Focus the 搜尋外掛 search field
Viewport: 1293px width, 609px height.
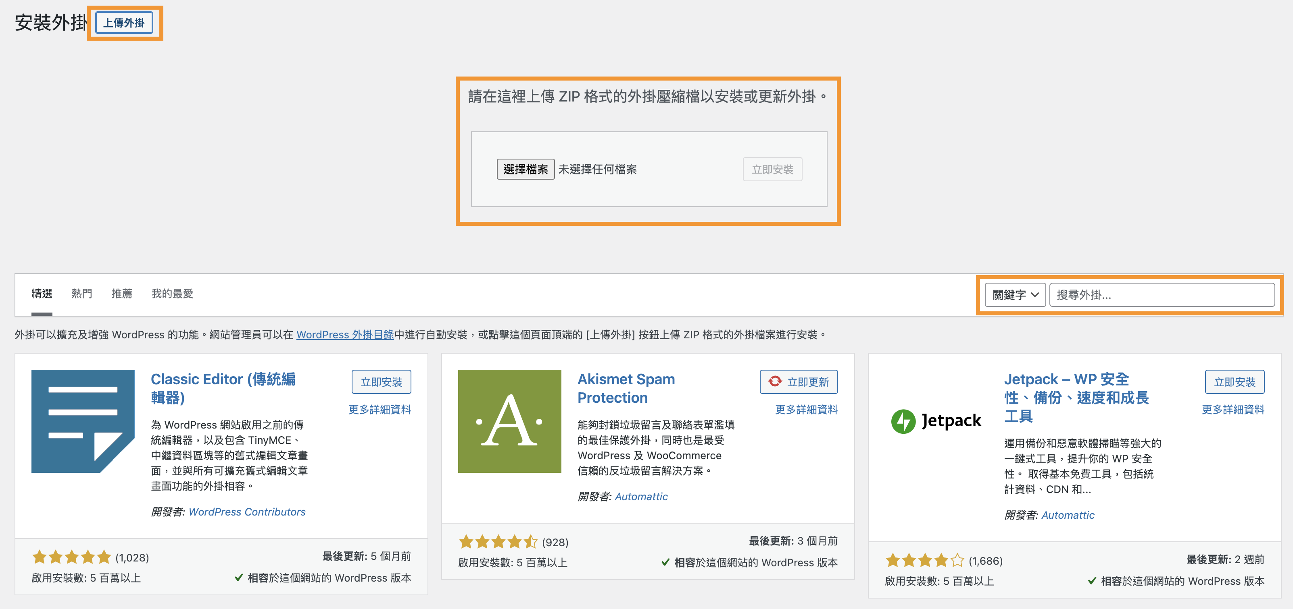point(1162,295)
